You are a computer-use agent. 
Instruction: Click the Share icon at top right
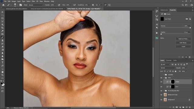click(x=192, y=5)
